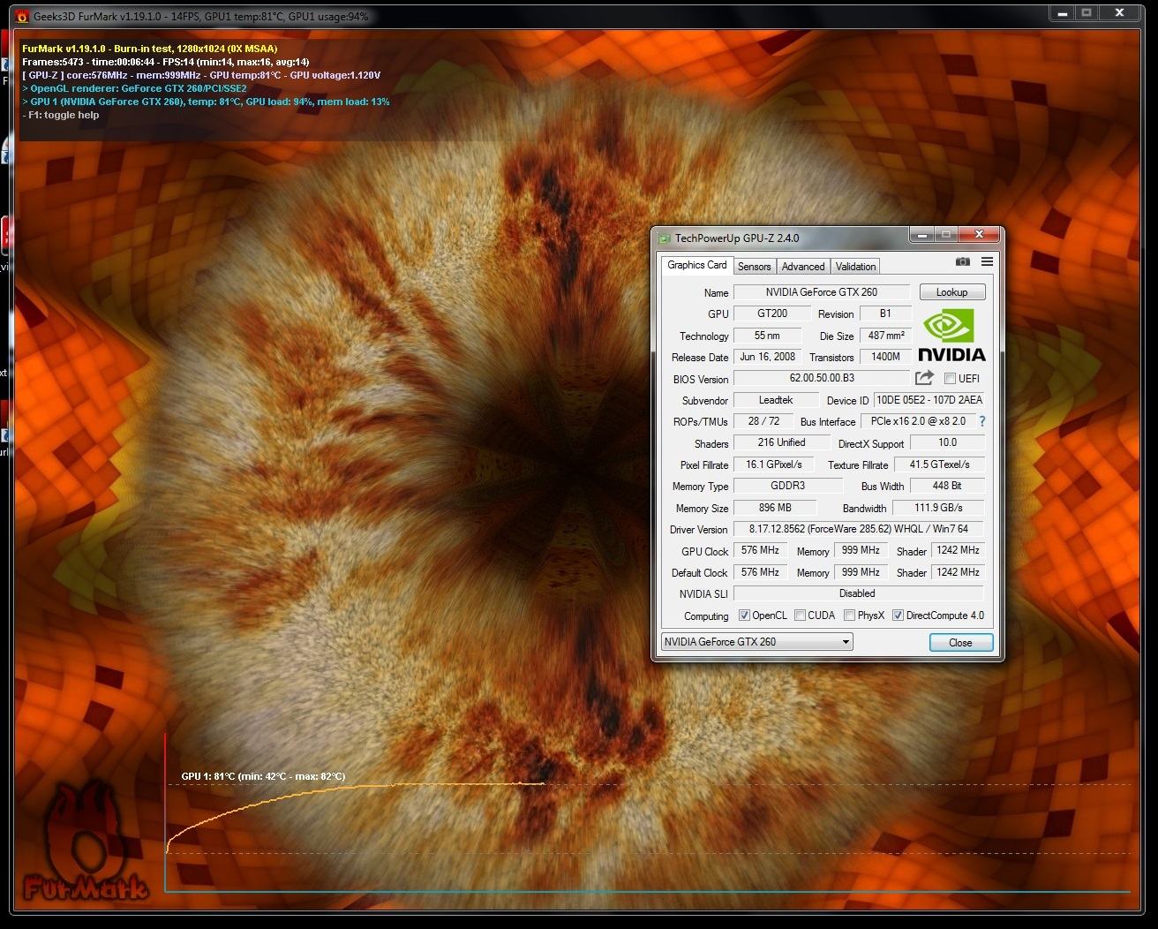This screenshot has width=1158, height=929.
Task: Click the Close button in GPU-Z
Action: (960, 643)
